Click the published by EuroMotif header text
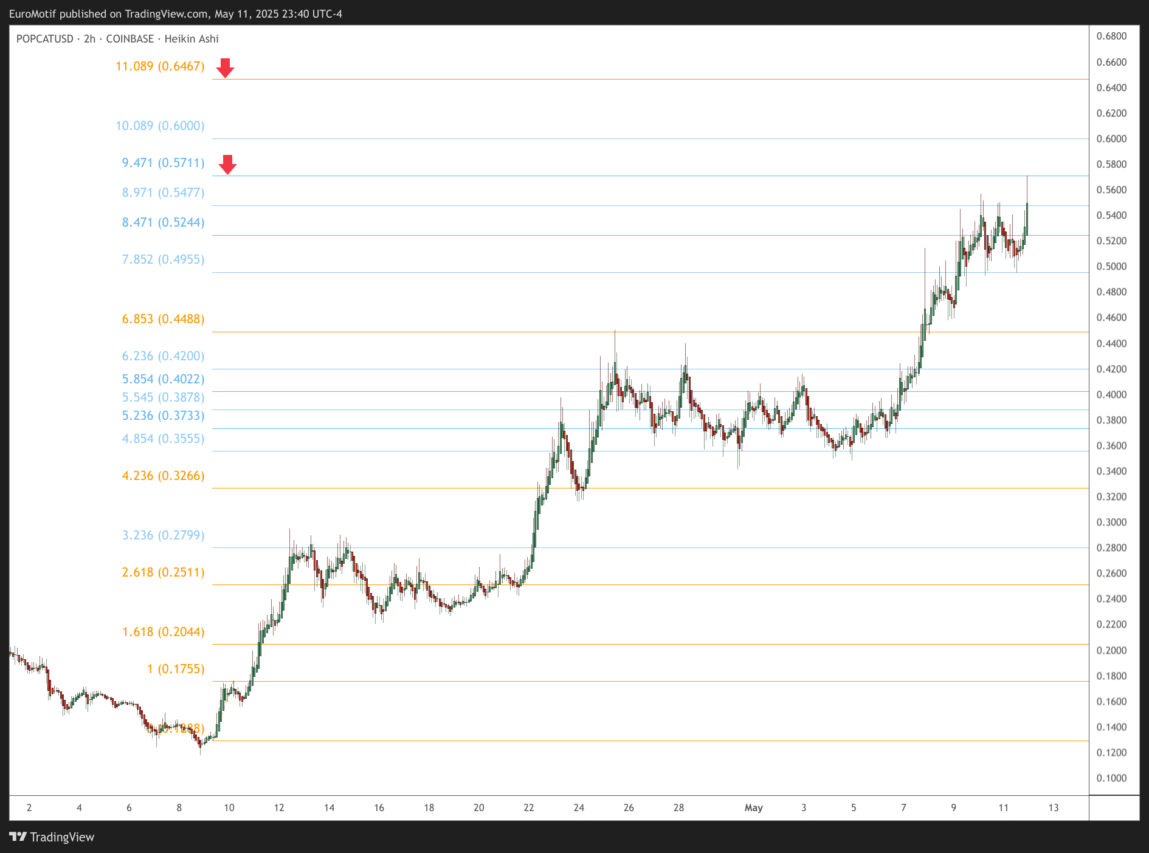The image size is (1149, 853). click(176, 13)
